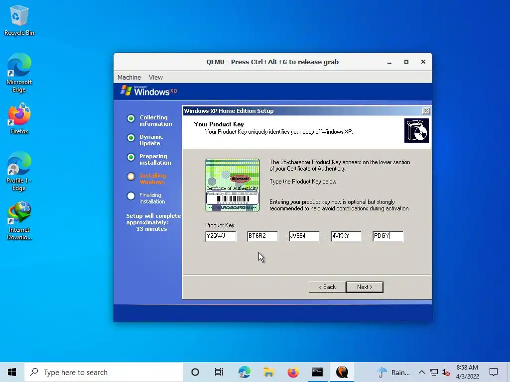This screenshot has height=382, width=510.
Task: Switch to the QEMU taskbar icon
Action: point(342,372)
